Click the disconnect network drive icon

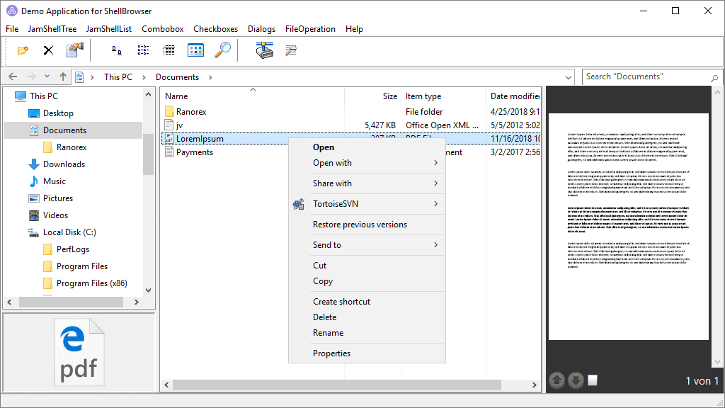[291, 50]
